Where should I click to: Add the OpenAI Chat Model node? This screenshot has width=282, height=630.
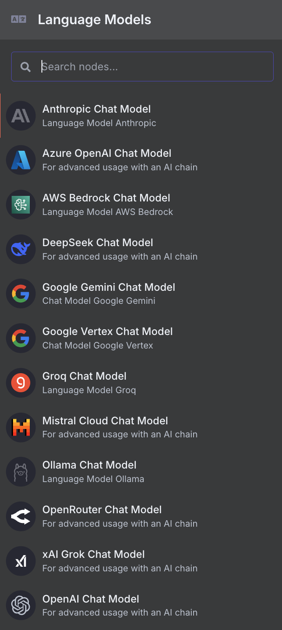point(91,599)
